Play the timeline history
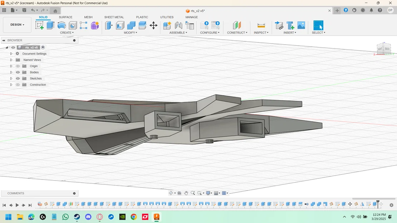 [x=17, y=205]
